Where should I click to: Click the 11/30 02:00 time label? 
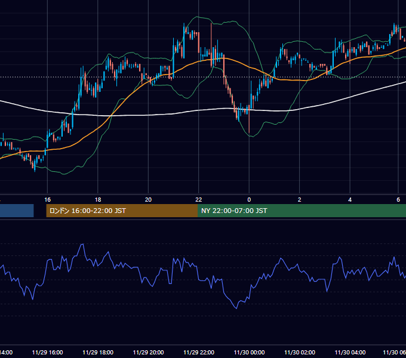(300, 352)
